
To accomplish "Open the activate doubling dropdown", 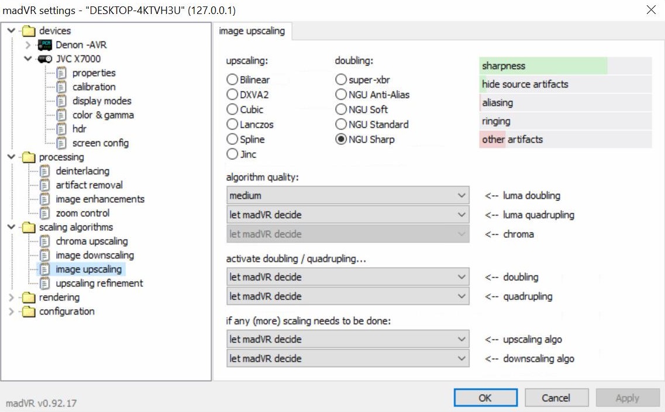I will tap(348, 277).
